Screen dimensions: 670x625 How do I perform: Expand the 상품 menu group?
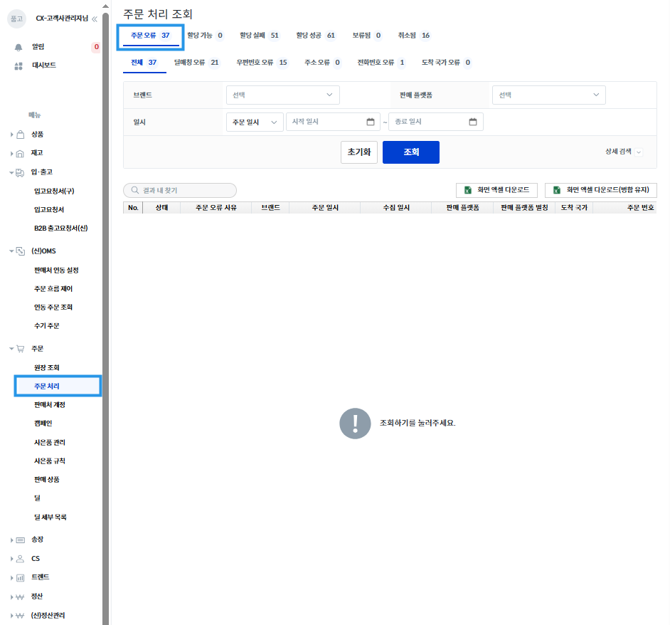tap(11, 135)
